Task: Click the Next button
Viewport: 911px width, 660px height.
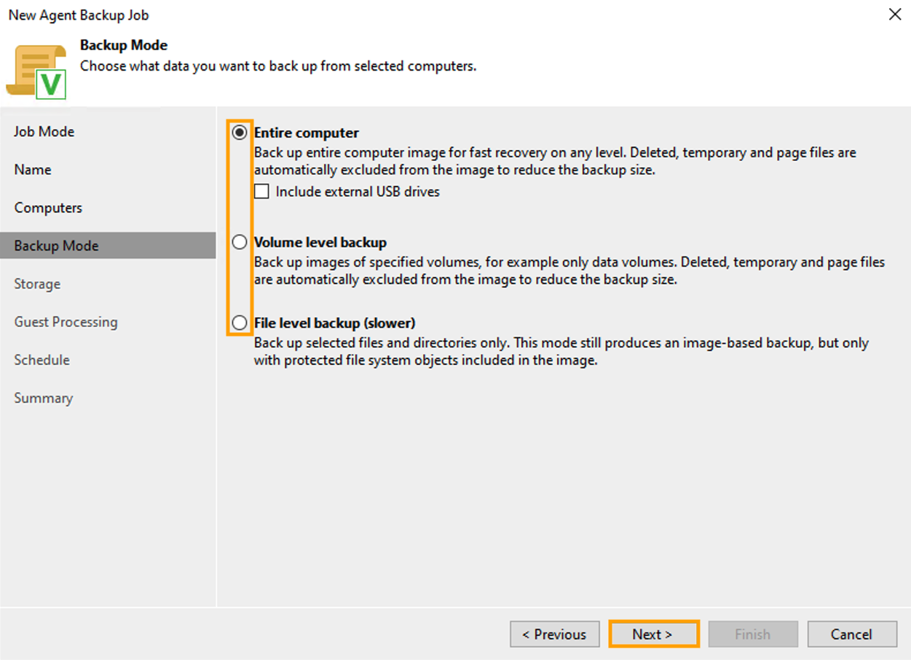Action: [x=652, y=634]
